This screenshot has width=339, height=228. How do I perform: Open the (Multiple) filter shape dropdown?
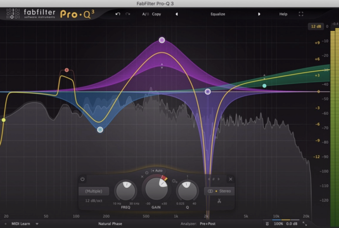[x=94, y=191]
